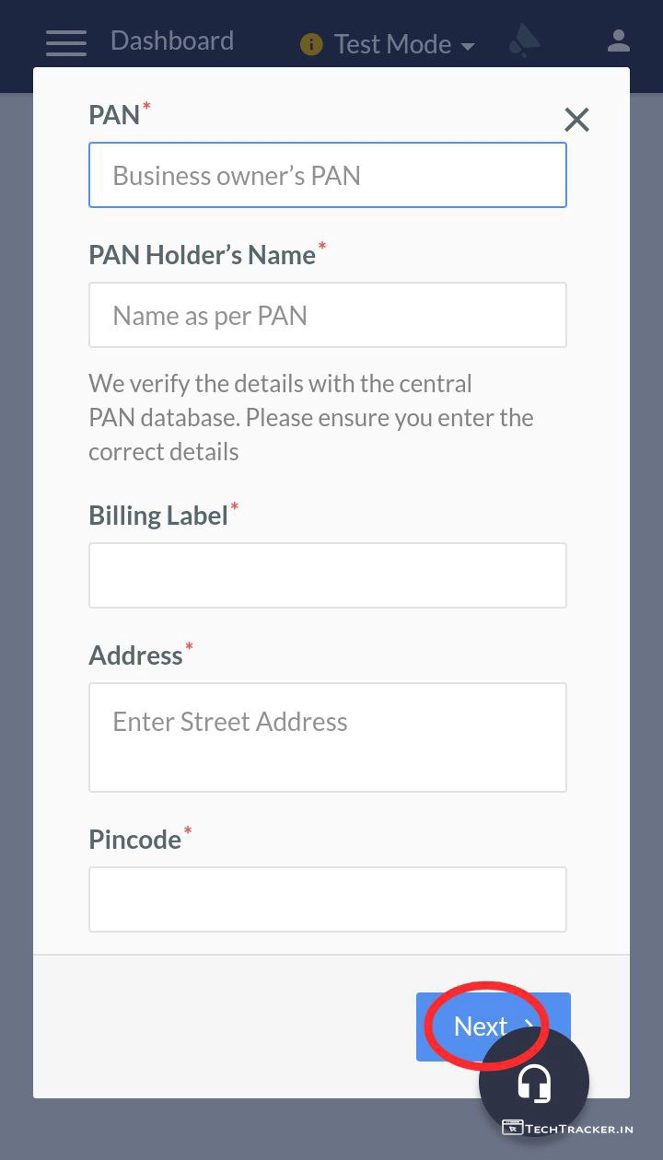Focus the Business owner's PAN field
The height and width of the screenshot is (1160, 663).
pos(328,175)
